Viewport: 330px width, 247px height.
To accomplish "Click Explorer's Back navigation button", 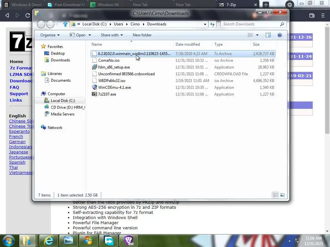I will [x=41, y=24].
